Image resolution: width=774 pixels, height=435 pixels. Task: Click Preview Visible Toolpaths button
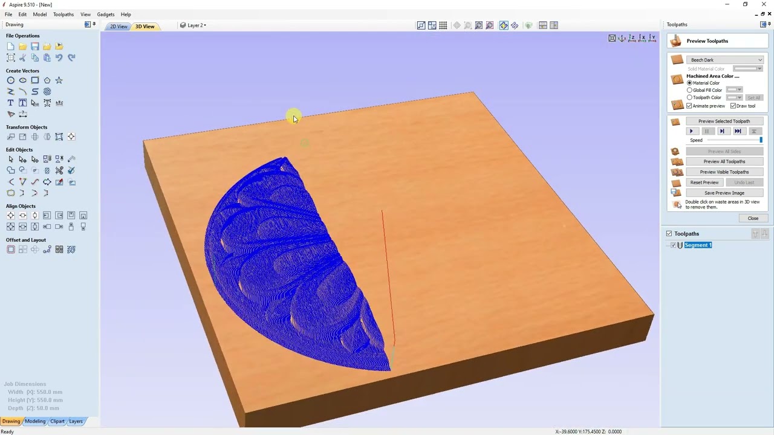click(724, 172)
